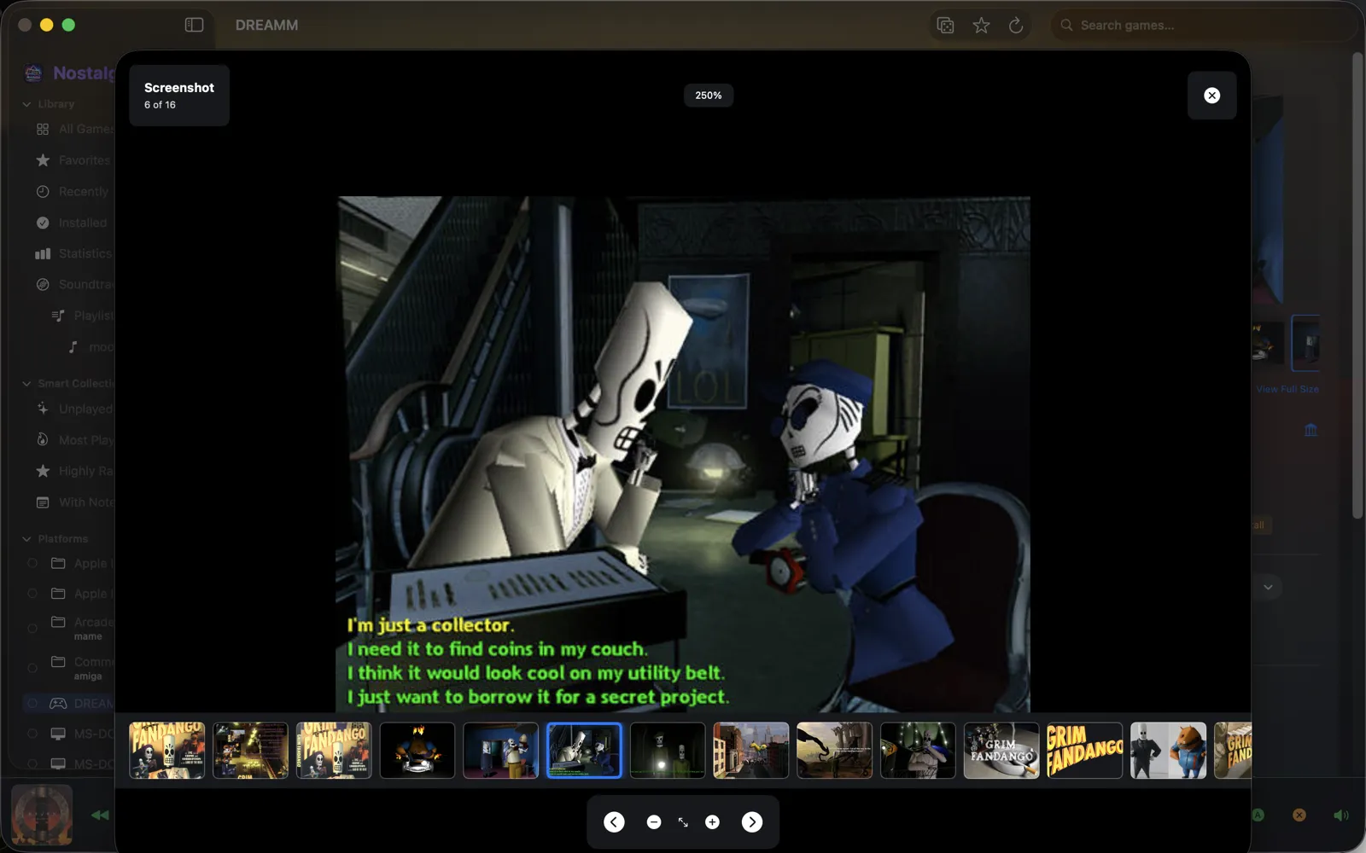The image size is (1366, 853).
Task: Collapse the Library section in the sidebar
Action: pos(26,104)
